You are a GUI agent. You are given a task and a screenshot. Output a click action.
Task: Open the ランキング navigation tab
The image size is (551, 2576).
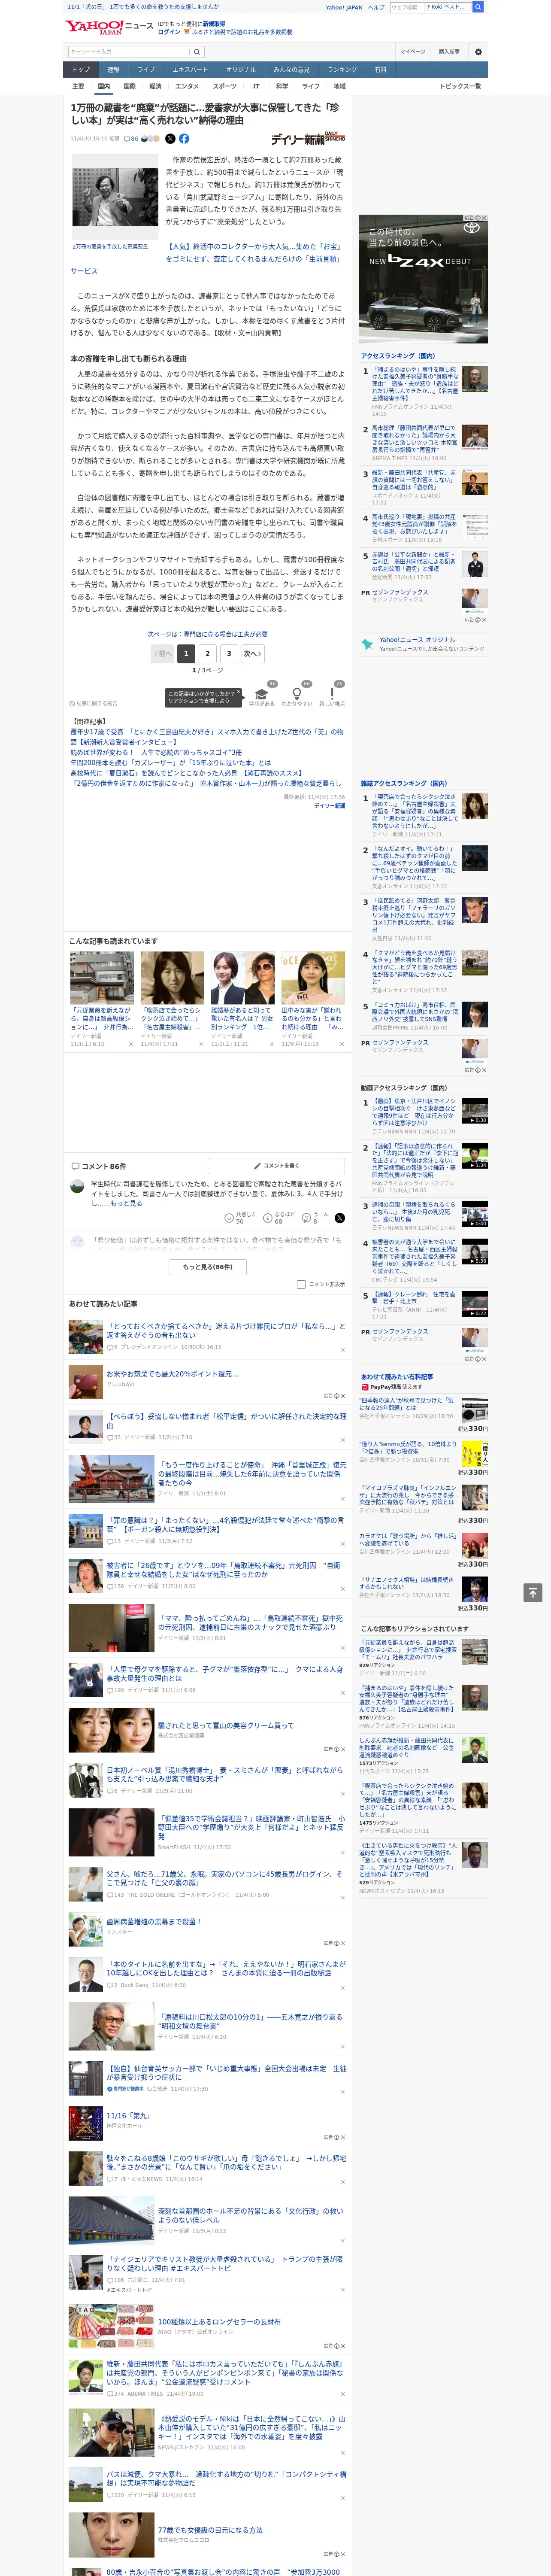(342, 70)
